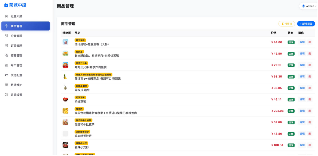Select 商品管理 in the sidebar menu
Image resolution: width=318 pixels, height=156 pixels.
point(26,26)
